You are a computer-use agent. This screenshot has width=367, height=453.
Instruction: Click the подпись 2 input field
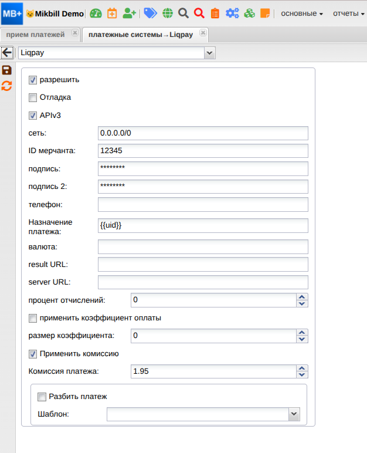coord(203,187)
